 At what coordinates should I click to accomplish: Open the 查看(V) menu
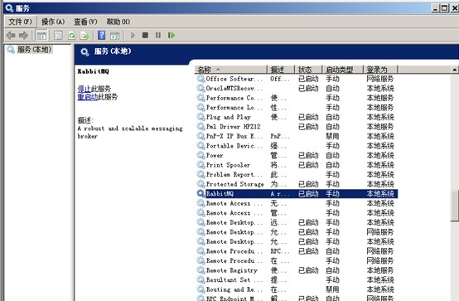[x=85, y=22]
